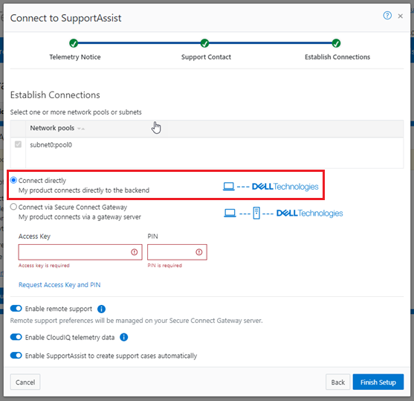
Task: Click 'My product connects via a gateway server'
Action: (x=80, y=217)
